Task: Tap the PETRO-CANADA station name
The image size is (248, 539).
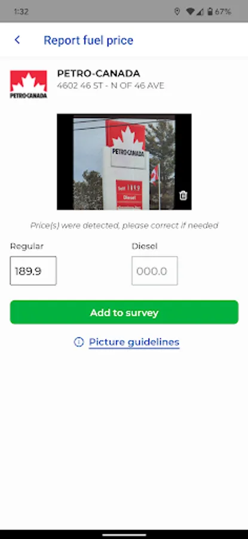Action: [99, 74]
